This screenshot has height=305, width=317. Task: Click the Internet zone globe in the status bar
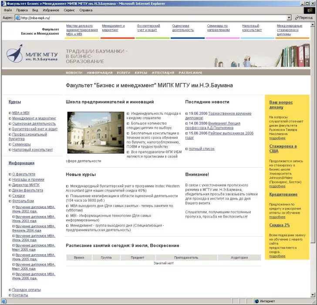click(x=257, y=301)
